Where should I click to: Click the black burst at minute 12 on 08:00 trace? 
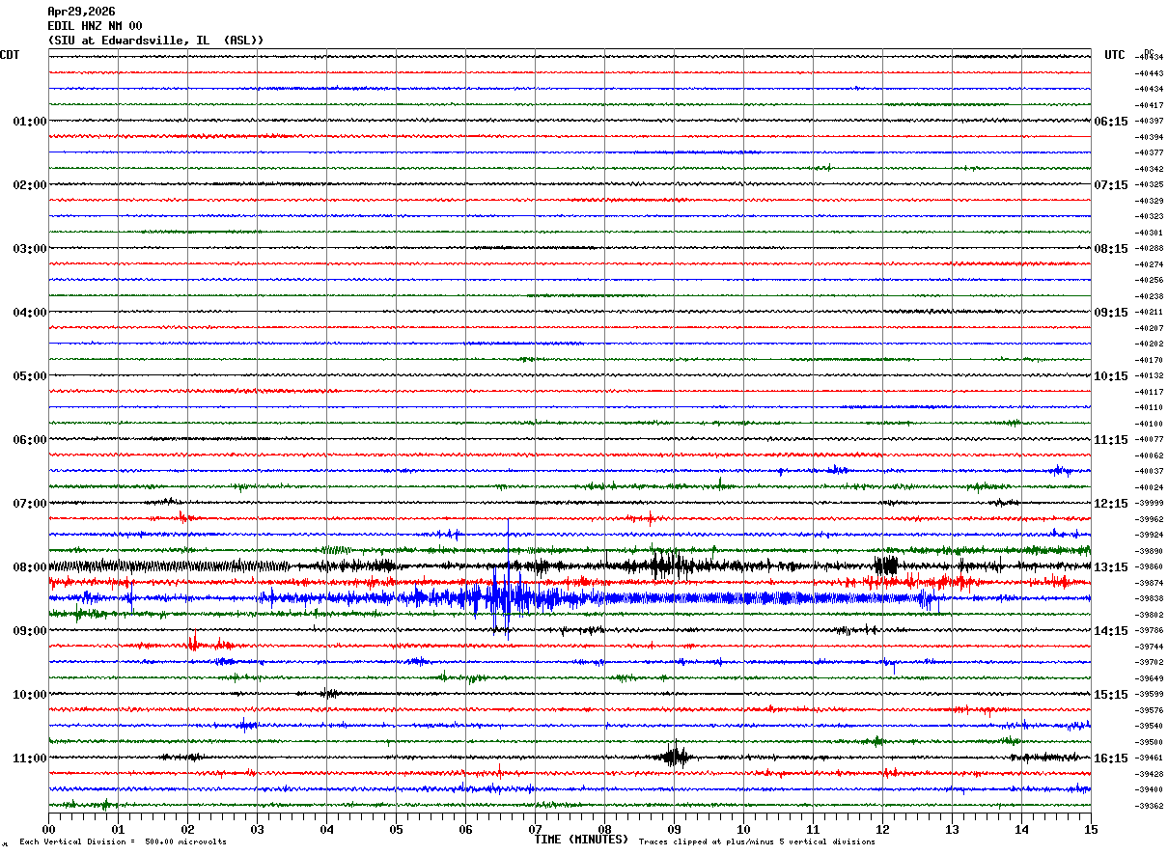click(x=886, y=565)
